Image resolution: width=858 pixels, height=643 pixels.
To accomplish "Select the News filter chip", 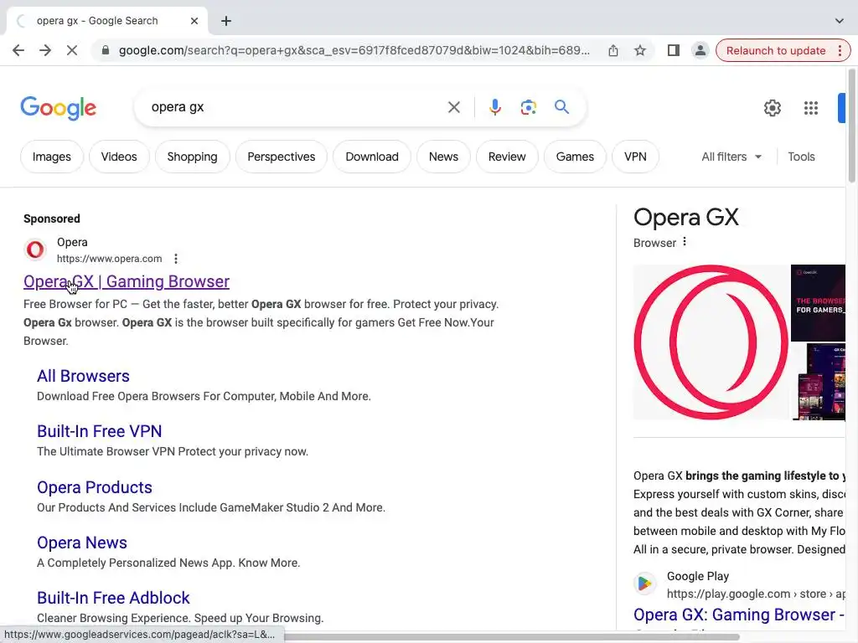I will click(x=443, y=157).
